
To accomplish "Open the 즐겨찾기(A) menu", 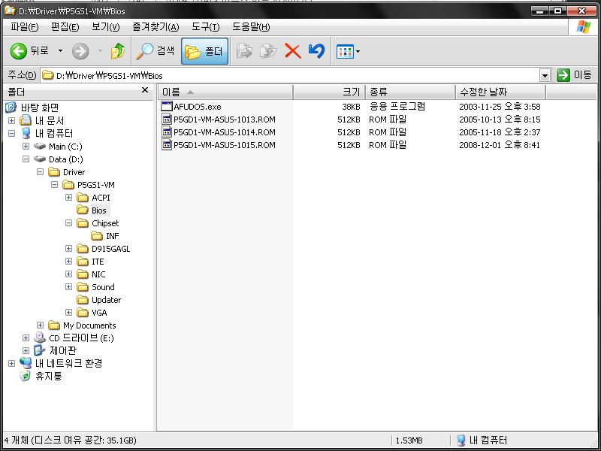I will pyautogui.click(x=156, y=27).
